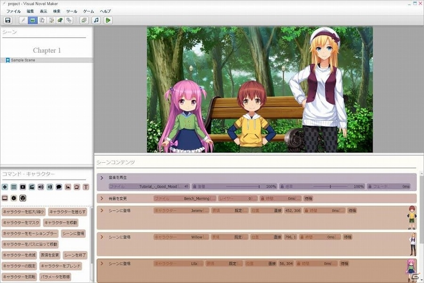Screen dimensions: 424x283
Task: Click the シーンを終了 command button
Action: pos(75,255)
